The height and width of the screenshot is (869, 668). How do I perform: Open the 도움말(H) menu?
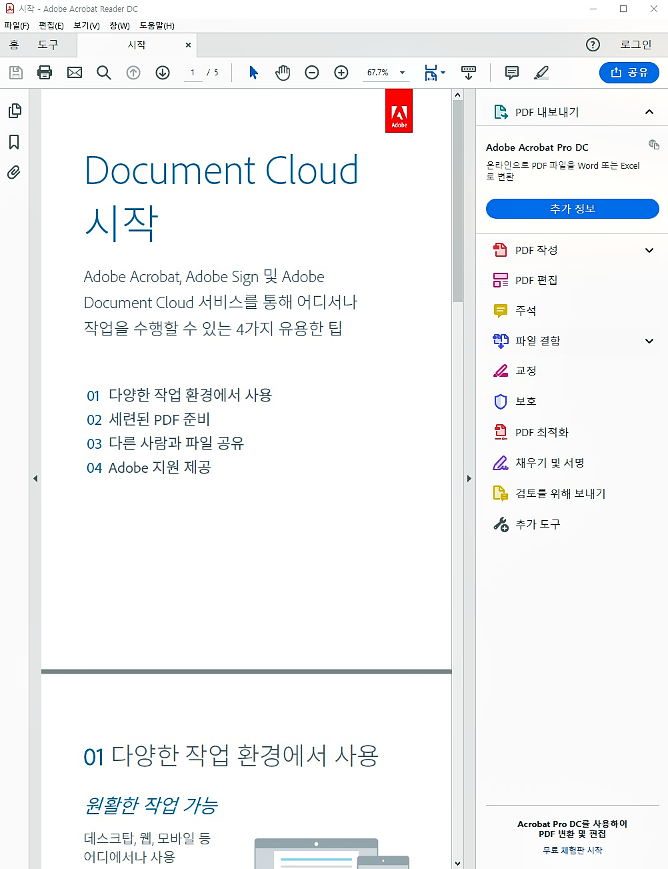tap(157, 25)
